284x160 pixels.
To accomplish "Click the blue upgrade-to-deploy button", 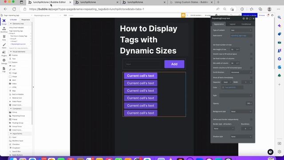I will (x=249, y=16).
